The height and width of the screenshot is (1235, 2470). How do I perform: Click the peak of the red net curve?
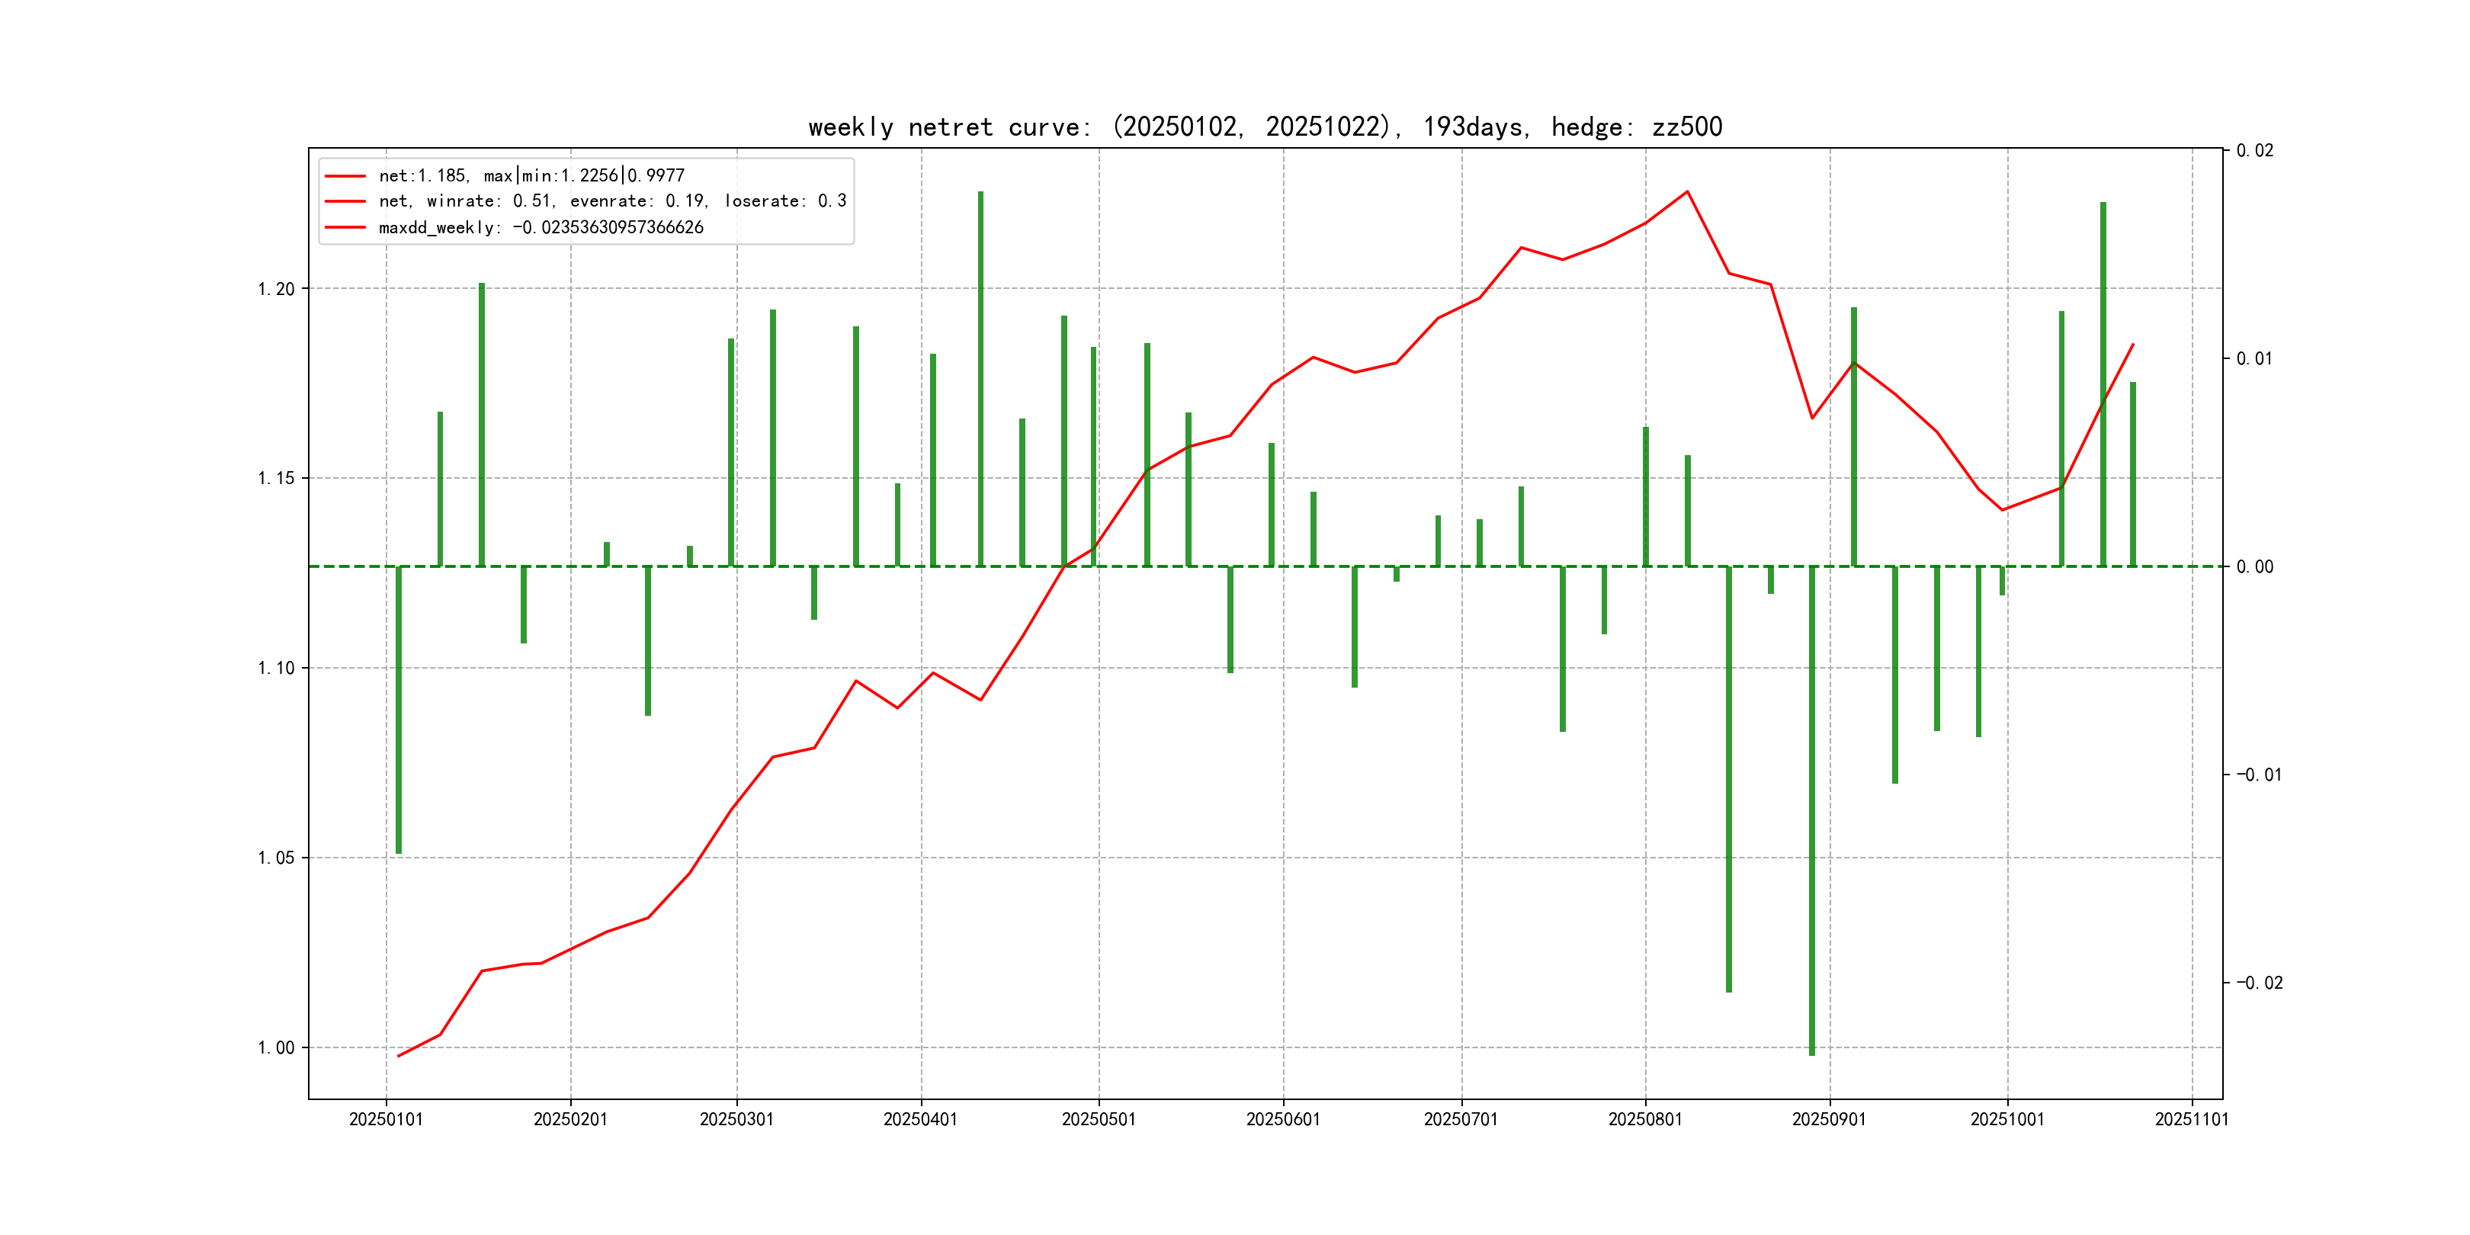click(x=1688, y=192)
